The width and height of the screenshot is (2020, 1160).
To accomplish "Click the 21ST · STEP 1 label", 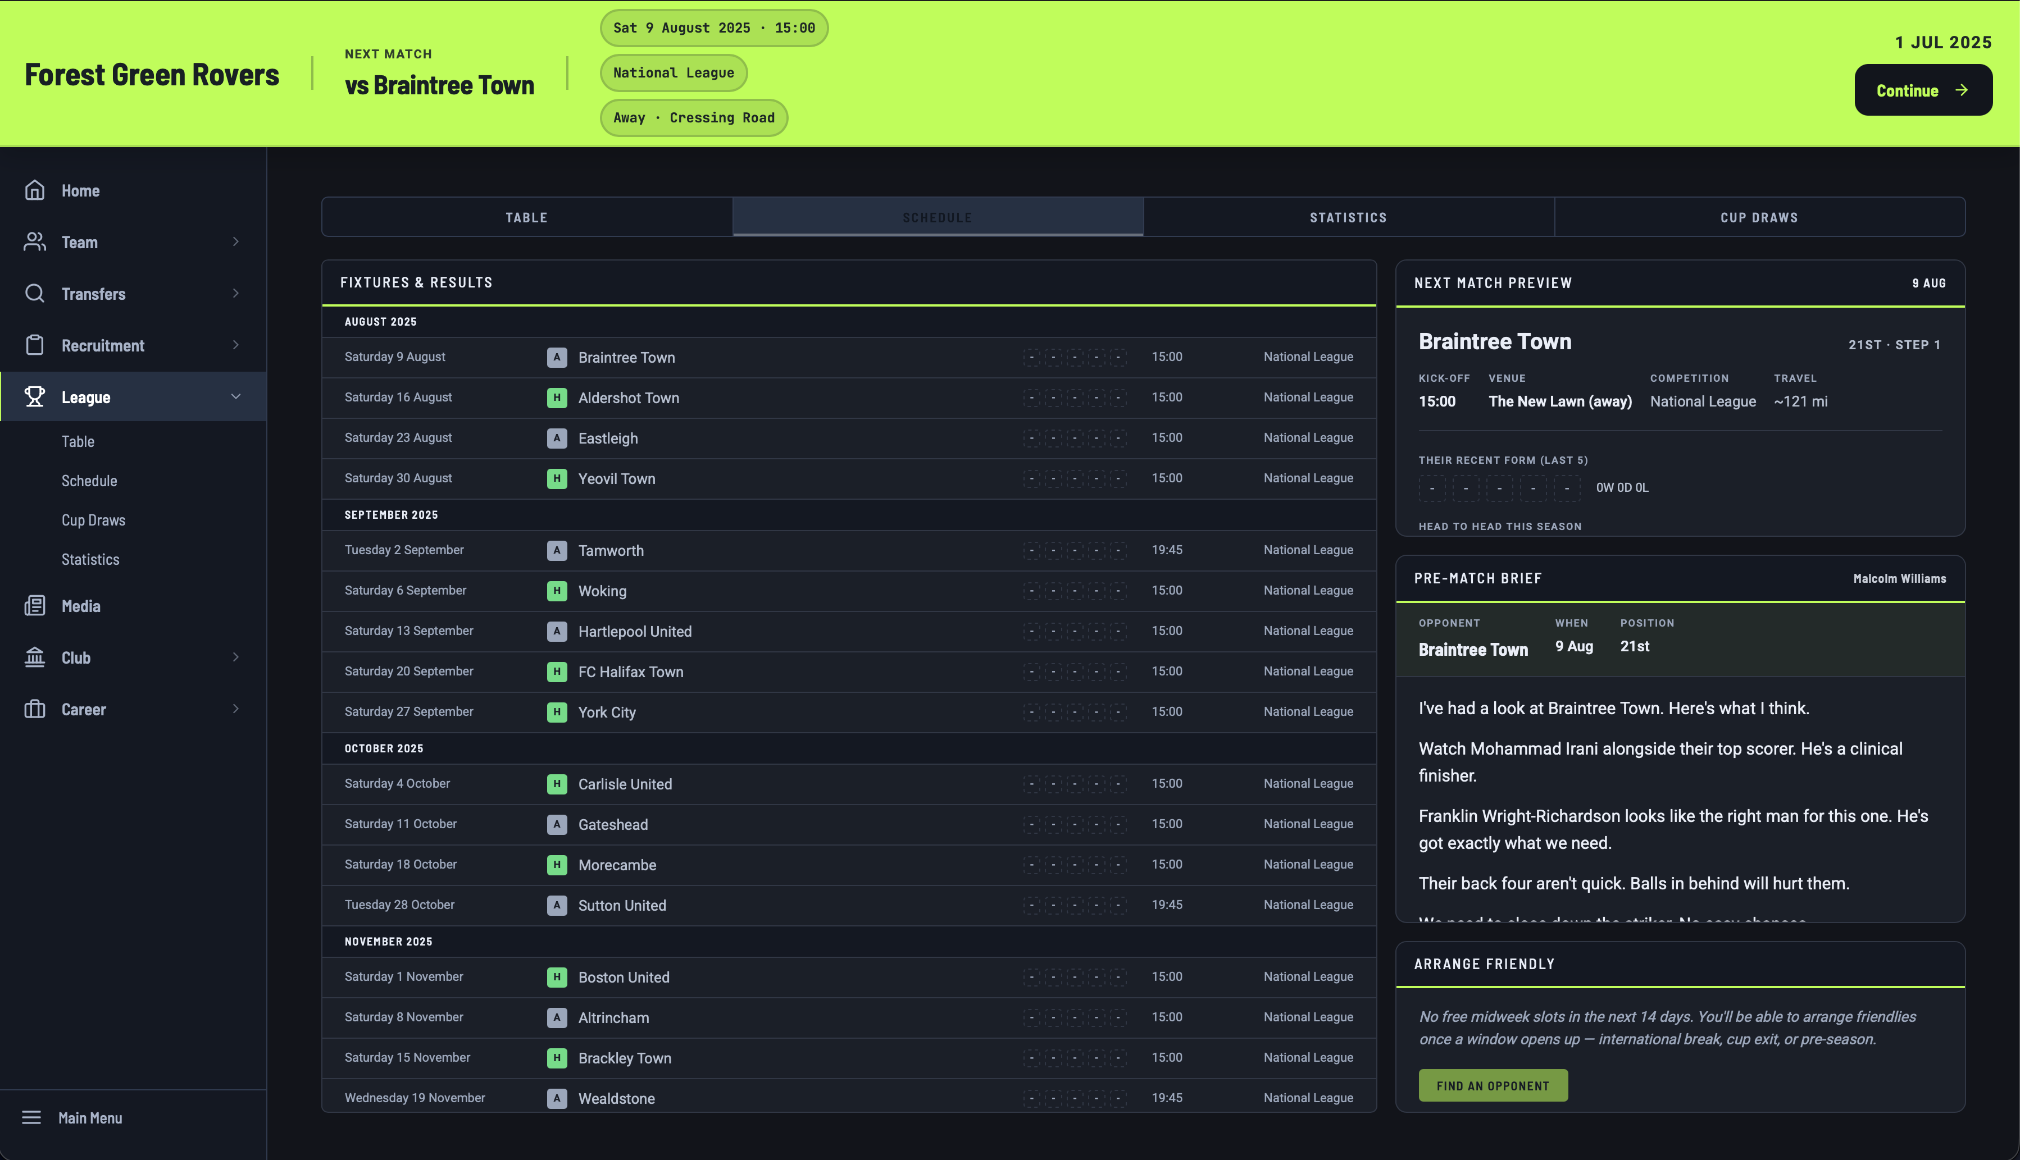I will coord(1894,344).
